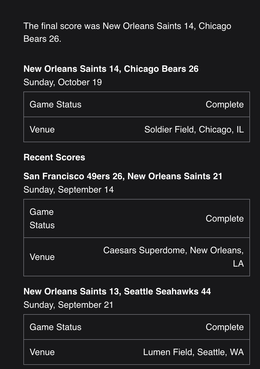Click Game Status label in Seahawks game table
The width and height of the screenshot is (260, 369).
click(x=55, y=327)
